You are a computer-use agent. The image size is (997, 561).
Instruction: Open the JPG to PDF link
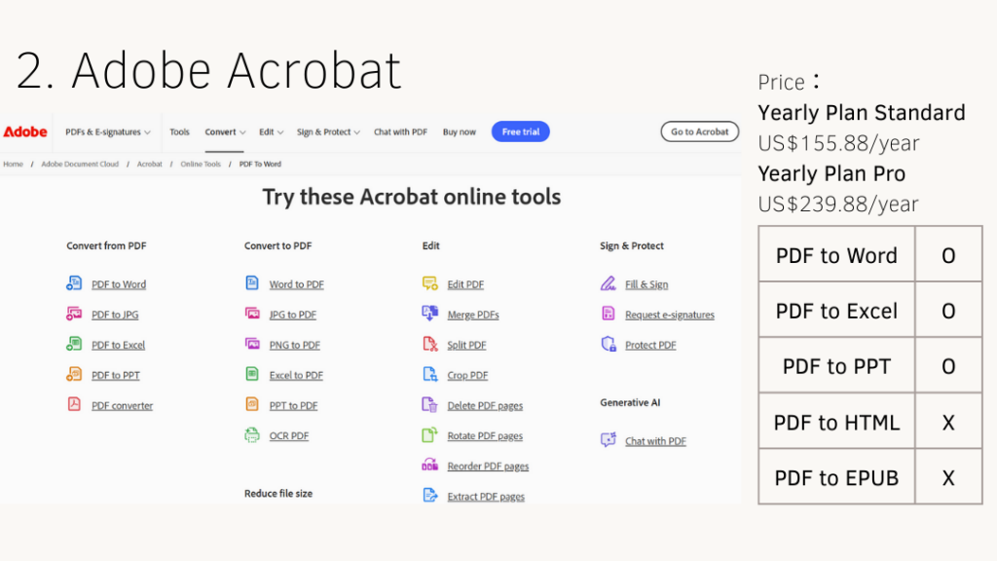point(292,315)
